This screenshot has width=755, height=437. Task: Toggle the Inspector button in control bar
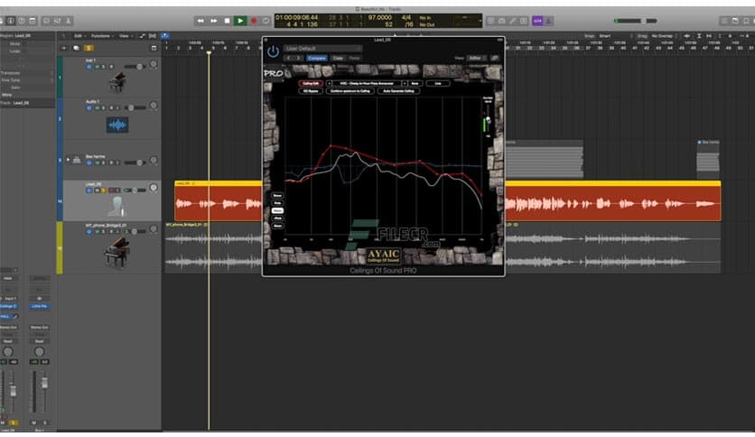pos(10,21)
